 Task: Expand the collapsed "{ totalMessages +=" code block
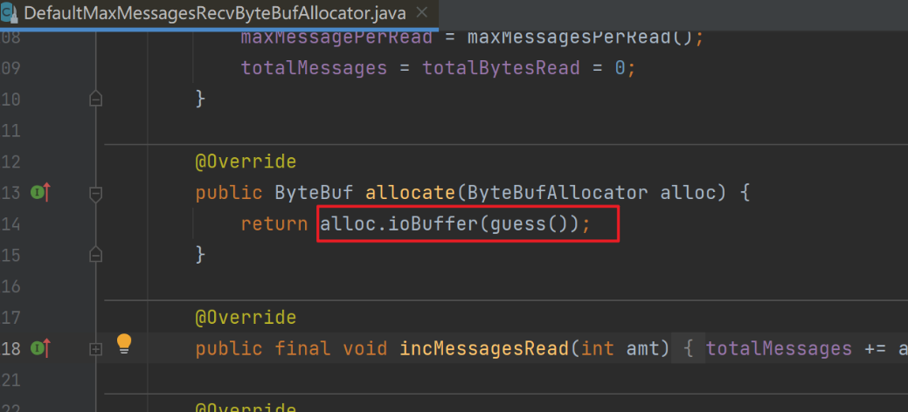[x=689, y=349]
